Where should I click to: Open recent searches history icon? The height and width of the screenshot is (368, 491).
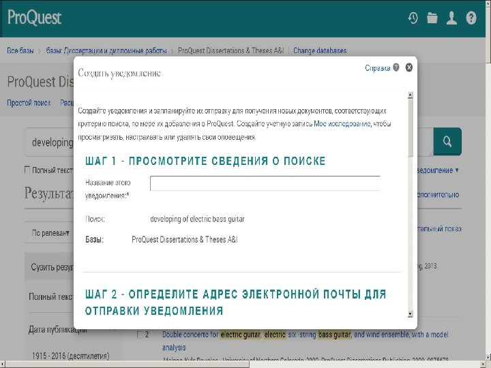(x=413, y=18)
